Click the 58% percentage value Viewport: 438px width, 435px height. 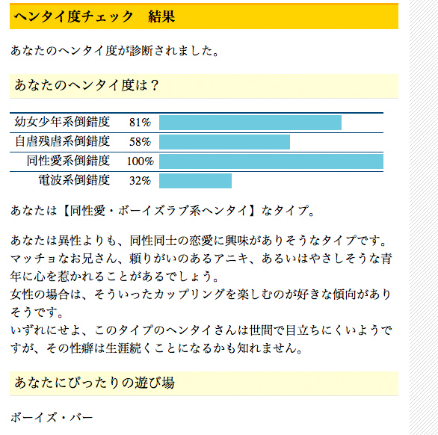[140, 142]
